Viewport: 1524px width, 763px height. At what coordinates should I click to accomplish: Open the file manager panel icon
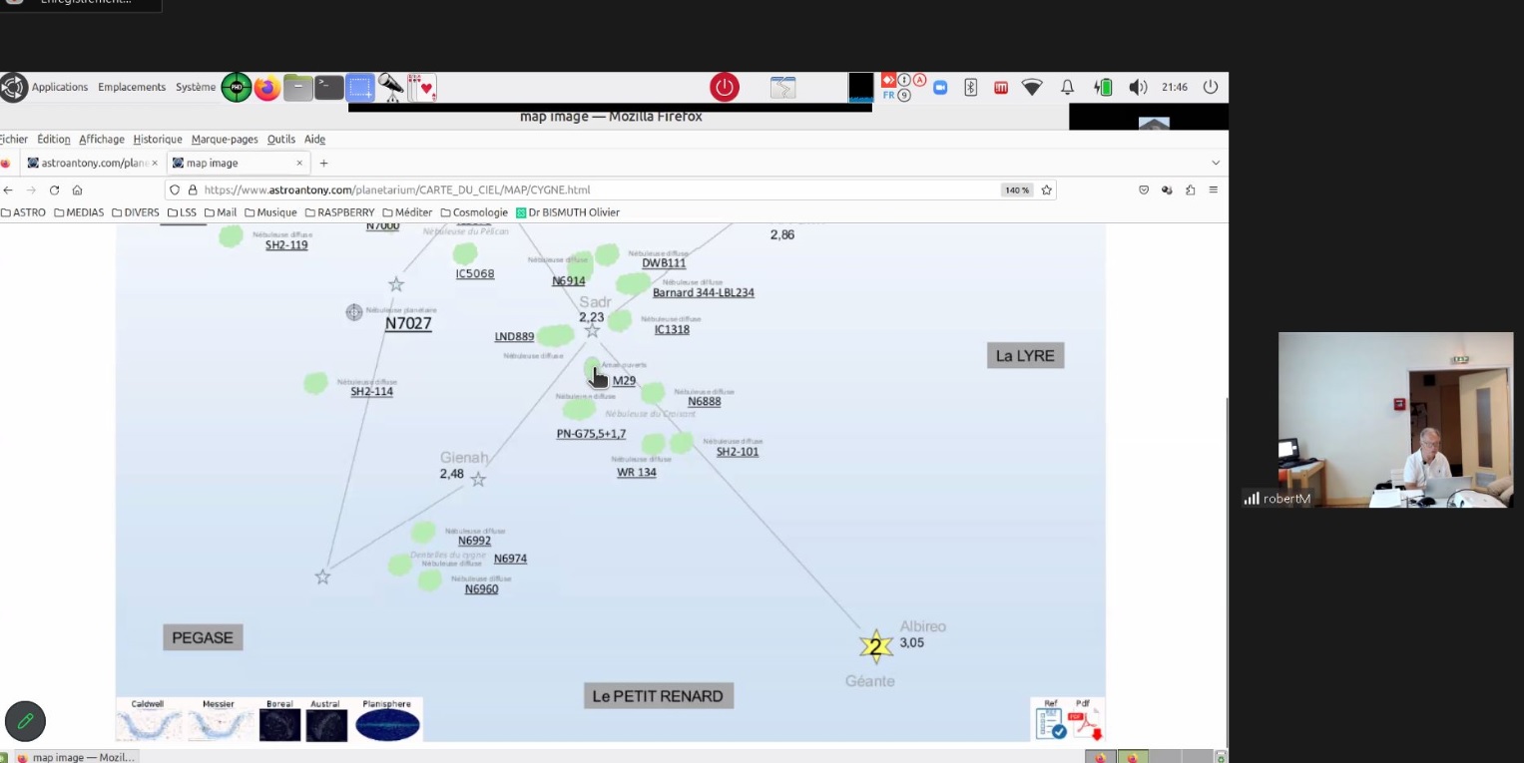[297, 88]
